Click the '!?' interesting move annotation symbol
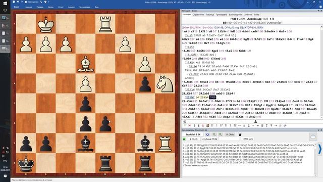The image size is (323, 182). pyautogui.click(x=221, y=125)
